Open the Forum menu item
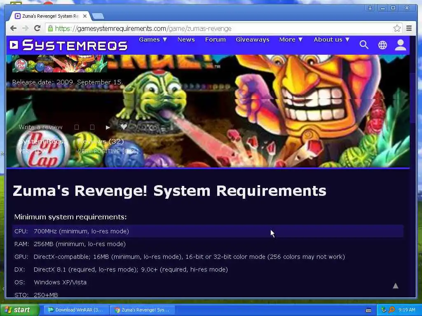The width and height of the screenshot is (422, 316). [215, 39]
